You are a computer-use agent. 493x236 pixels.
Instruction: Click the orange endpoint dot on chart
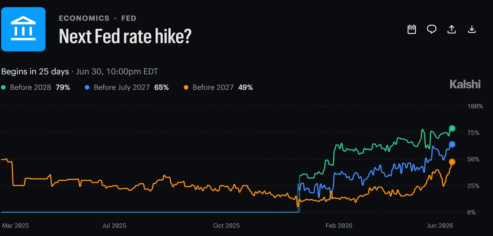(452, 162)
